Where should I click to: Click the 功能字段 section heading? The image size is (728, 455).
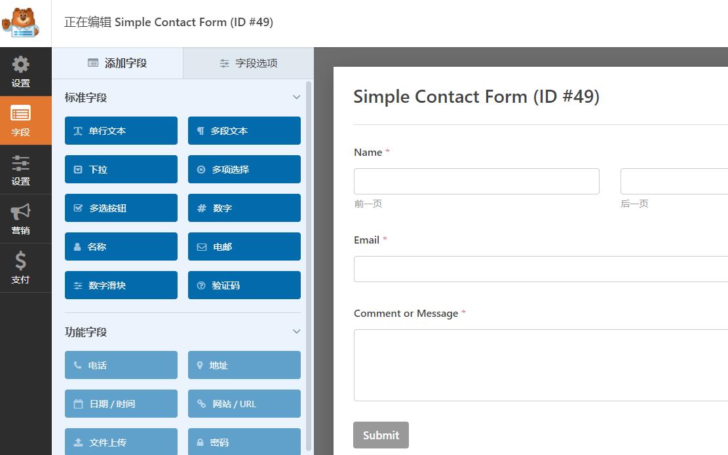tap(86, 332)
